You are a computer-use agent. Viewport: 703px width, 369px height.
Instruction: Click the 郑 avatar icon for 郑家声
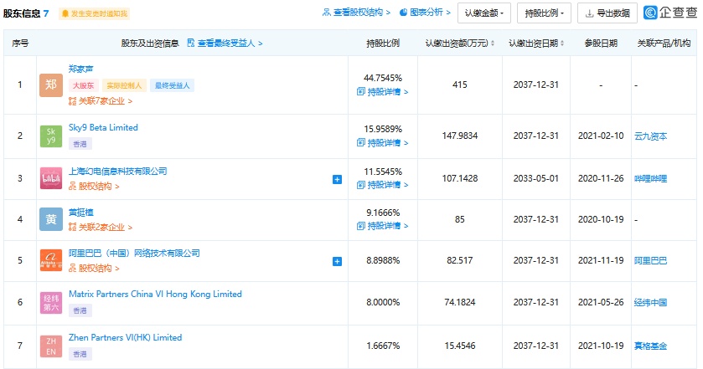tap(50, 85)
